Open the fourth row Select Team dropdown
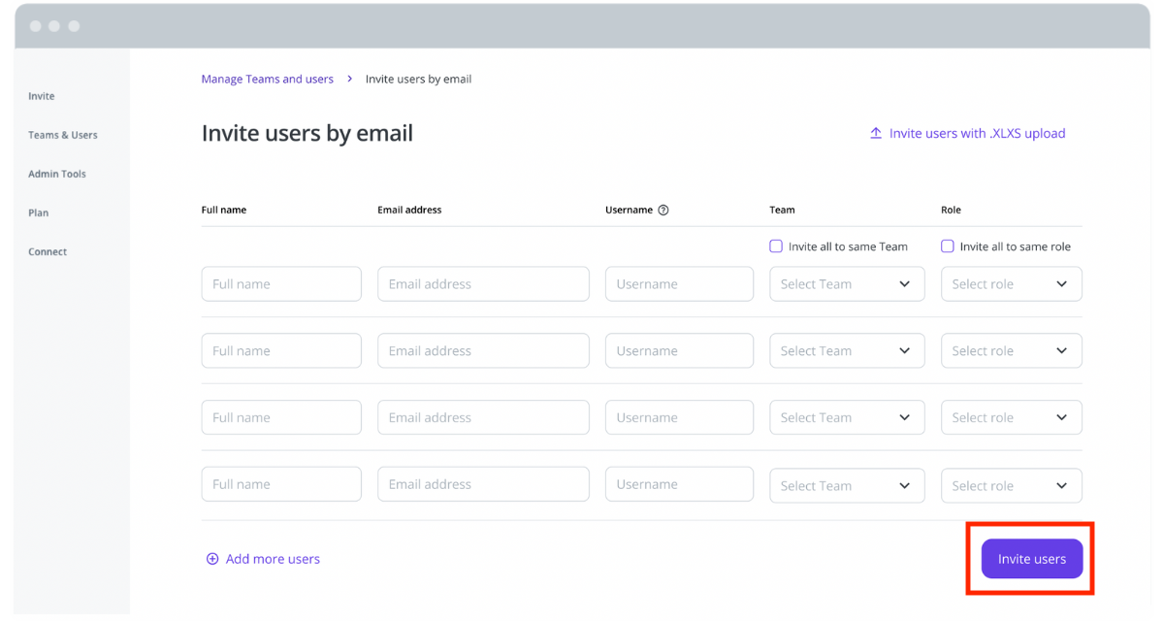The width and height of the screenshot is (1164, 621). pyautogui.click(x=847, y=485)
